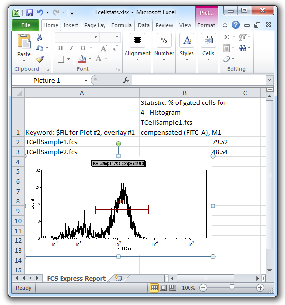Select the FCS Express Report sheet tab
Viewport: 285px width, 305px height.
[76, 278]
